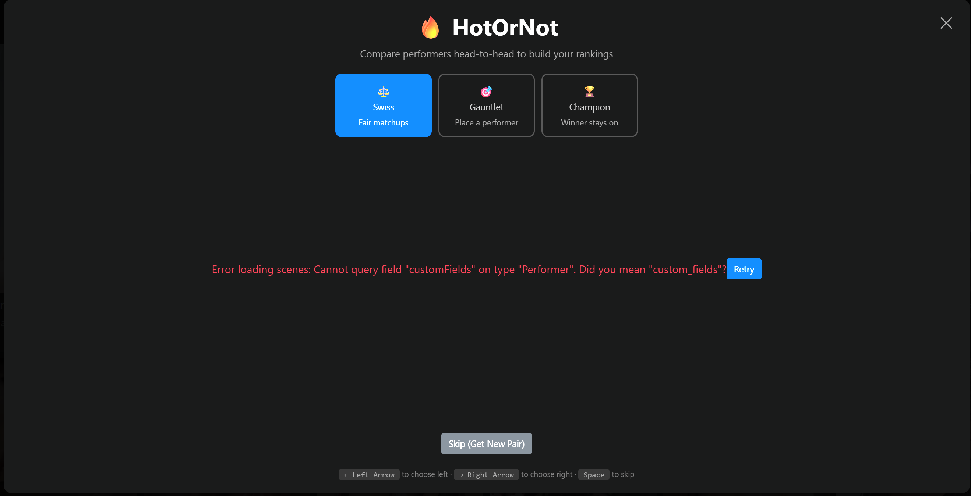Screen dimensions: 971x496
Task: Click 'Winner stays on' subtitle
Action: (589, 123)
